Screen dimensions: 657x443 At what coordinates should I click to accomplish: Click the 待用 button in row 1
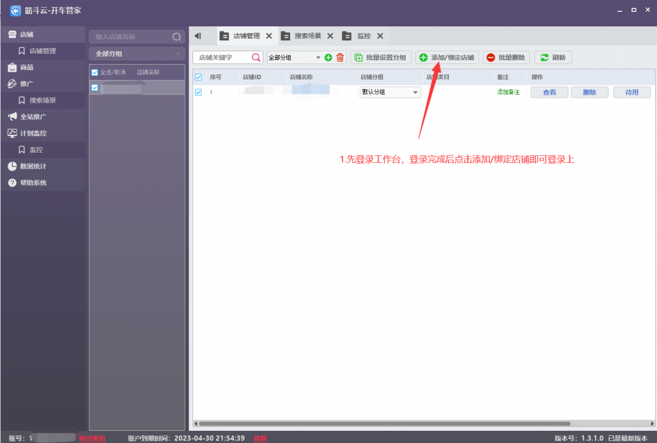(632, 92)
